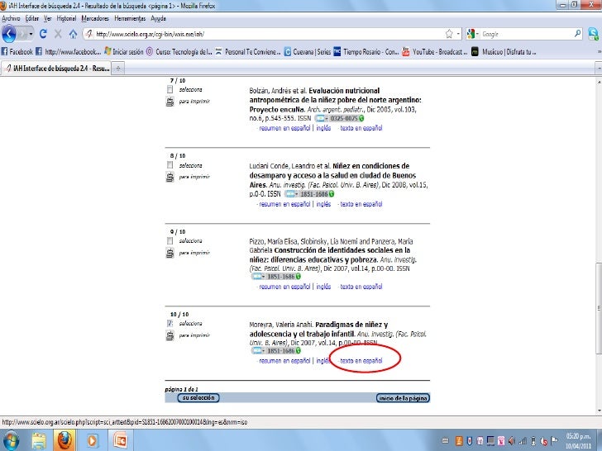Check the selecciona box for result 7 / 10

tap(170, 89)
